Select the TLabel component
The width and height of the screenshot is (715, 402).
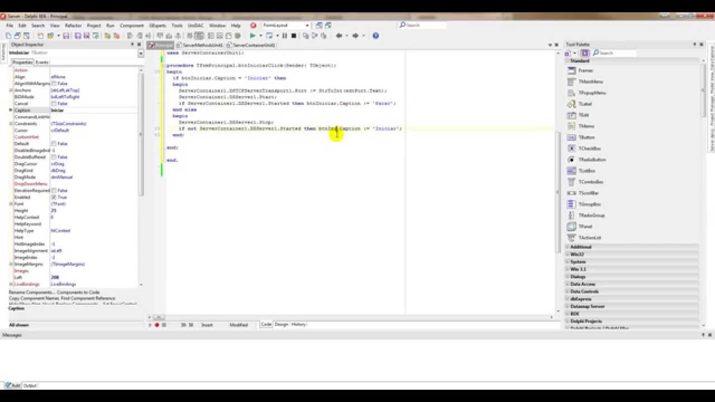(x=579, y=104)
